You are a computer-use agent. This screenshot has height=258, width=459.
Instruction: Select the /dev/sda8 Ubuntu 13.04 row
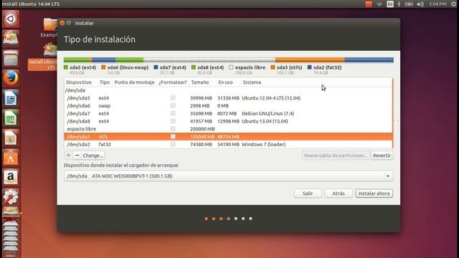[228, 121]
